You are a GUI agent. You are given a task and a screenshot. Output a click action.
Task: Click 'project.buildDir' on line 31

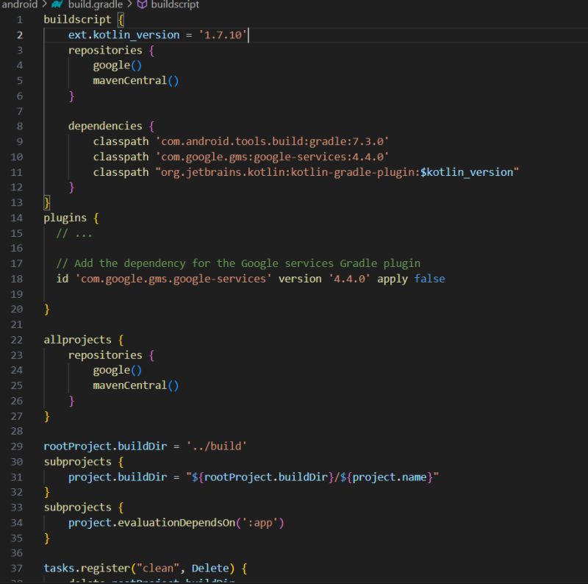pos(118,477)
